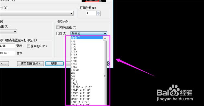Image resolution: width=204 pixels, height=106 pixels.
Task: Pick the 100:1 scale entry
Action: tap(87, 84)
